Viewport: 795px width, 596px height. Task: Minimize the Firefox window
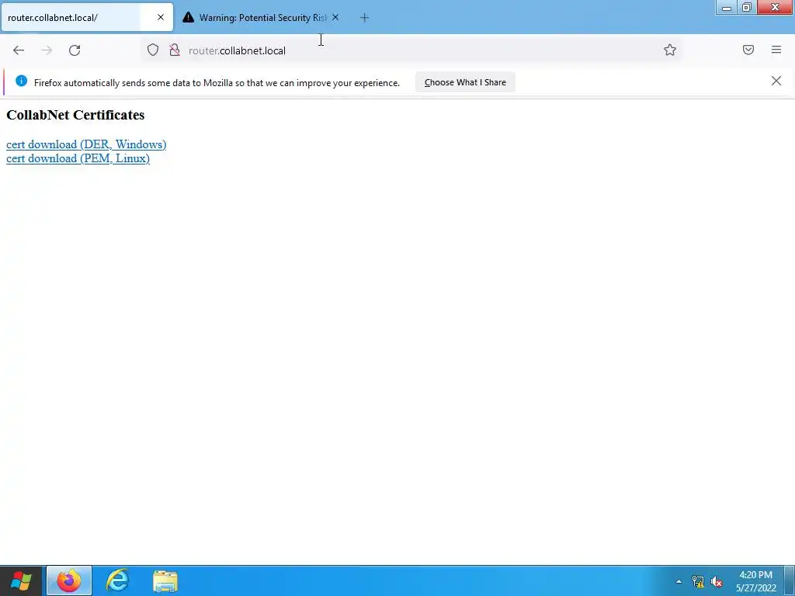coord(726,8)
